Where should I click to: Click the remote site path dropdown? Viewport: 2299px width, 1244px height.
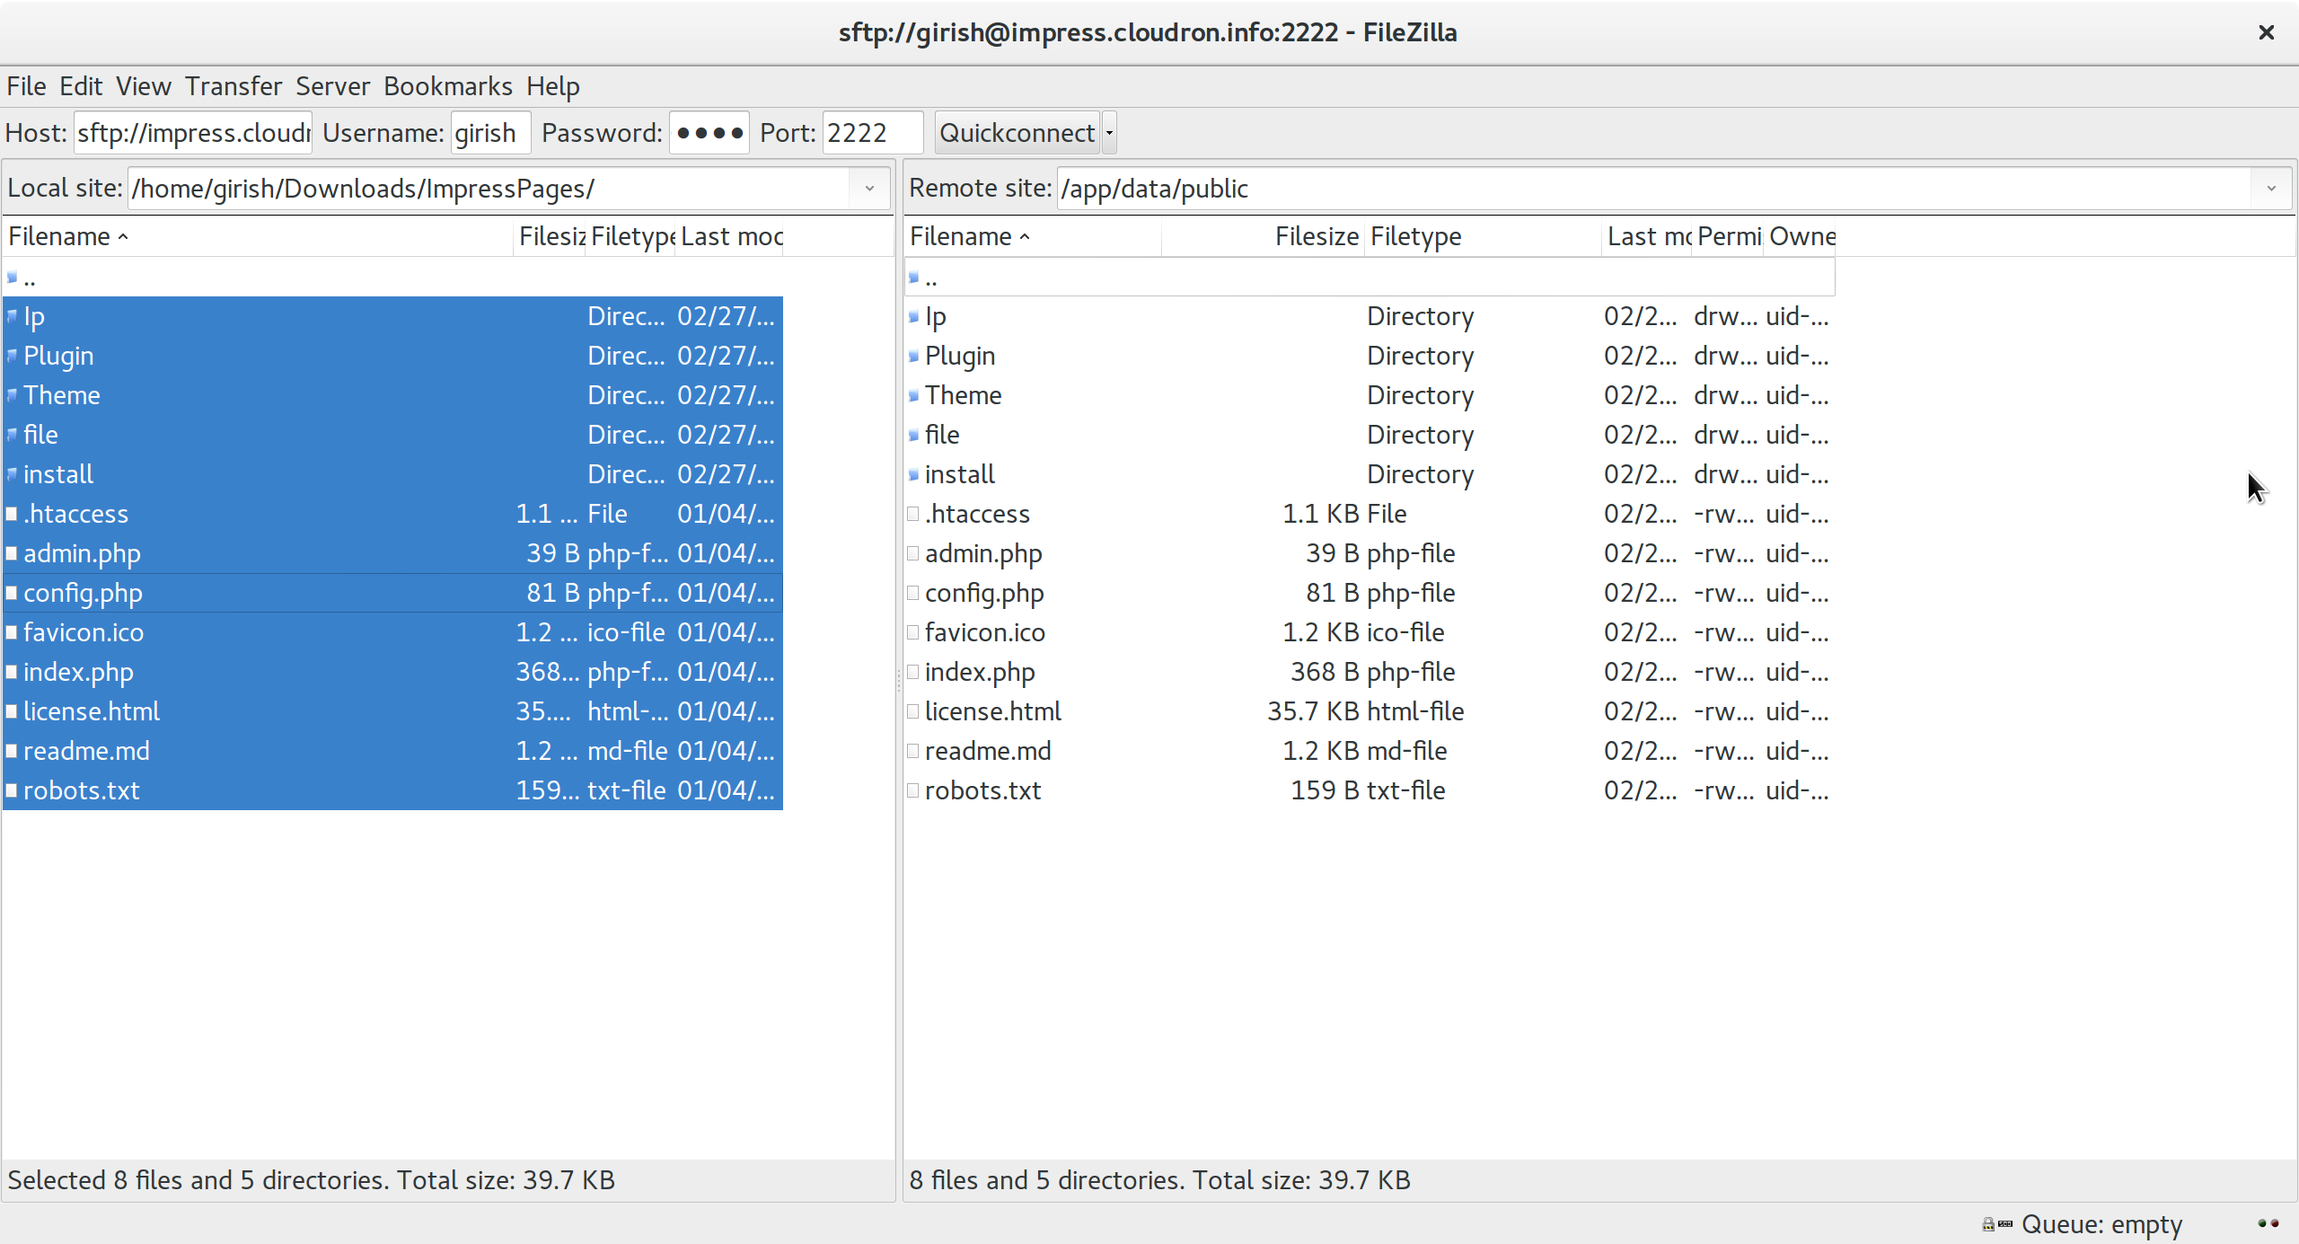point(2271,187)
